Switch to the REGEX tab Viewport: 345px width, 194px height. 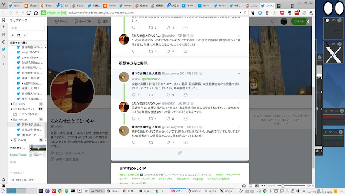78,6
